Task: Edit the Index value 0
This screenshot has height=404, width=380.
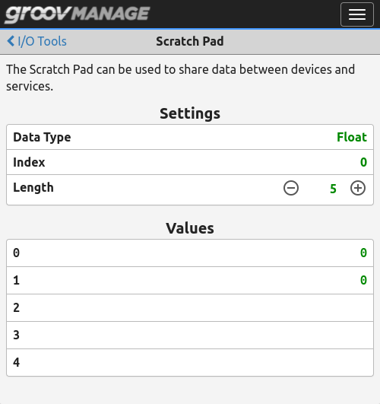Action: coord(363,162)
